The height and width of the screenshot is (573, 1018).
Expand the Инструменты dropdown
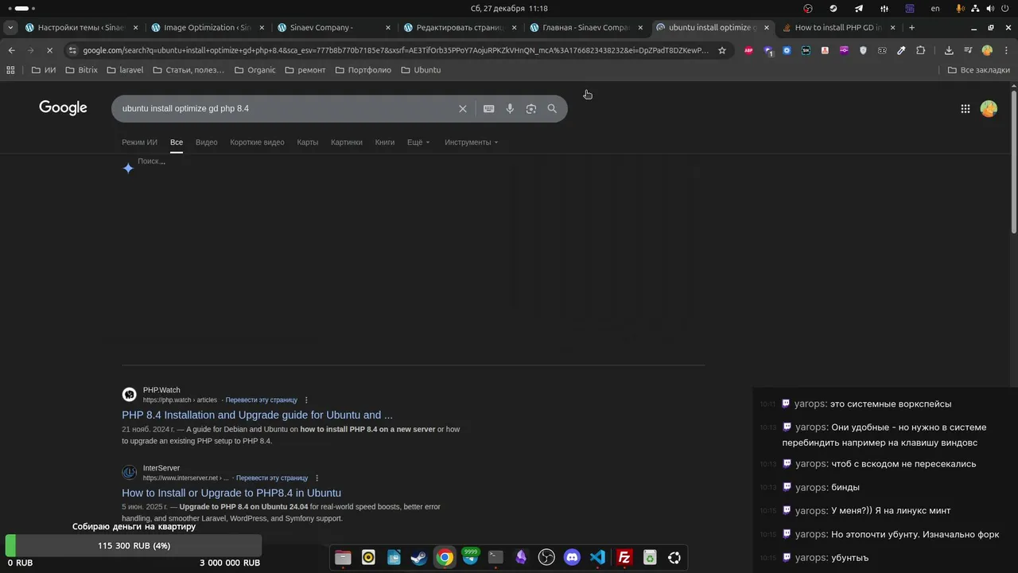pos(472,142)
